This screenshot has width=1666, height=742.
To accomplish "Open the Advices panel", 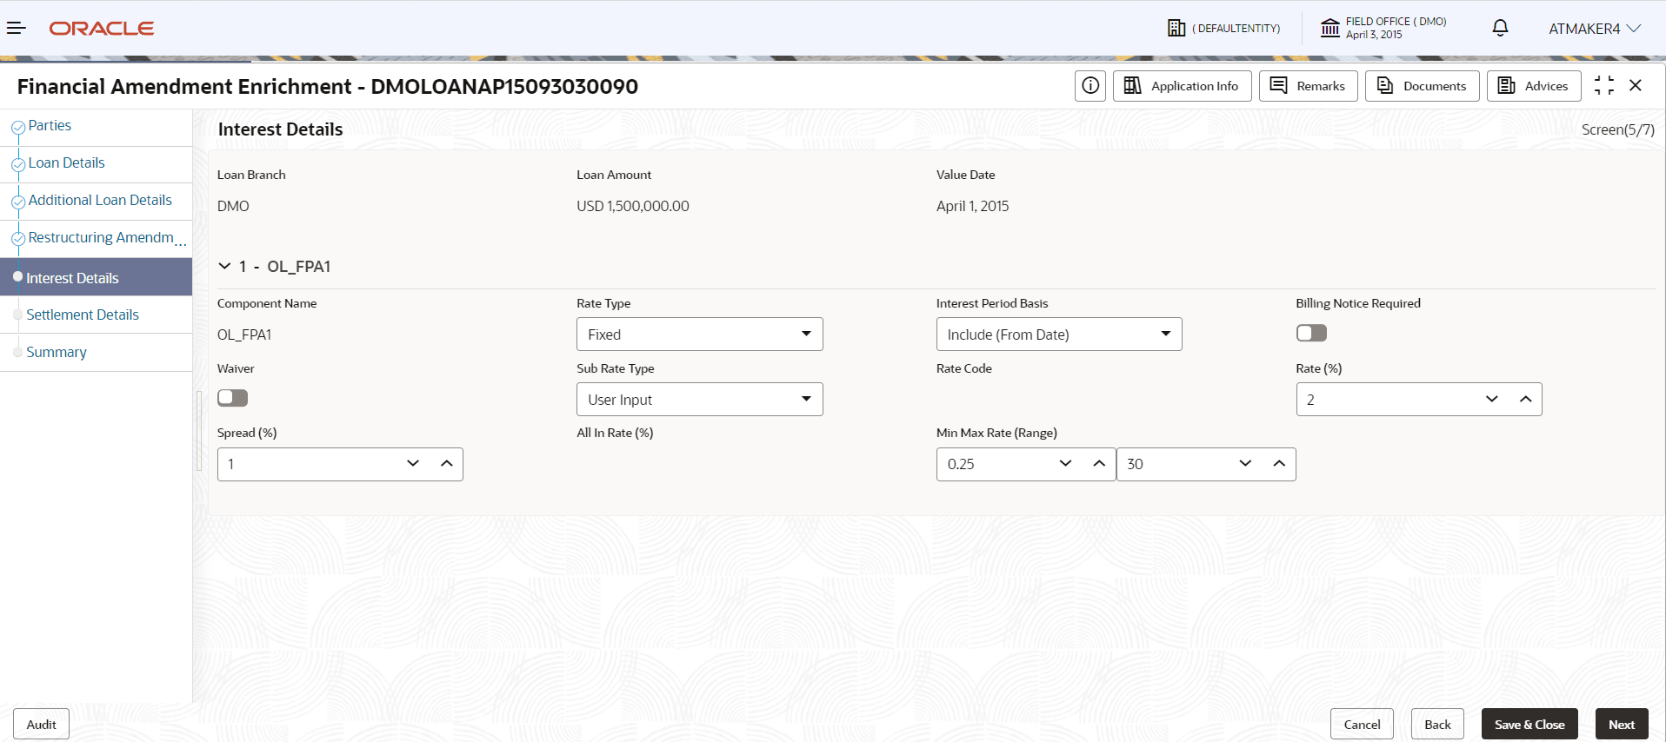I will point(1534,86).
